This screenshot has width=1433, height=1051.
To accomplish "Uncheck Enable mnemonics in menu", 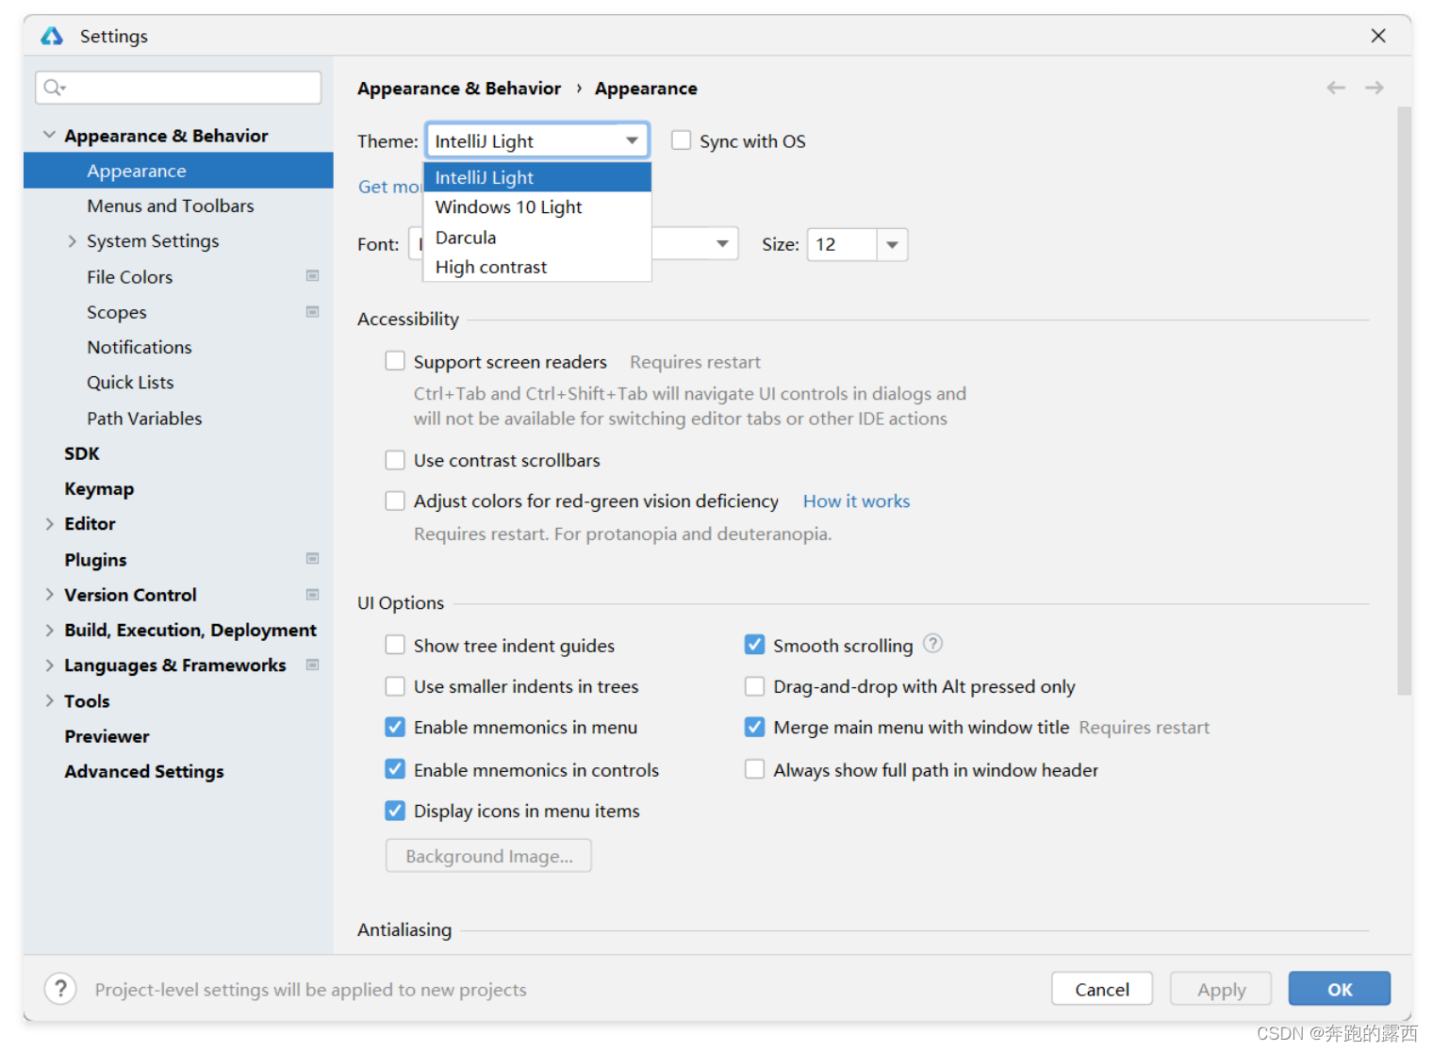I will point(395,727).
